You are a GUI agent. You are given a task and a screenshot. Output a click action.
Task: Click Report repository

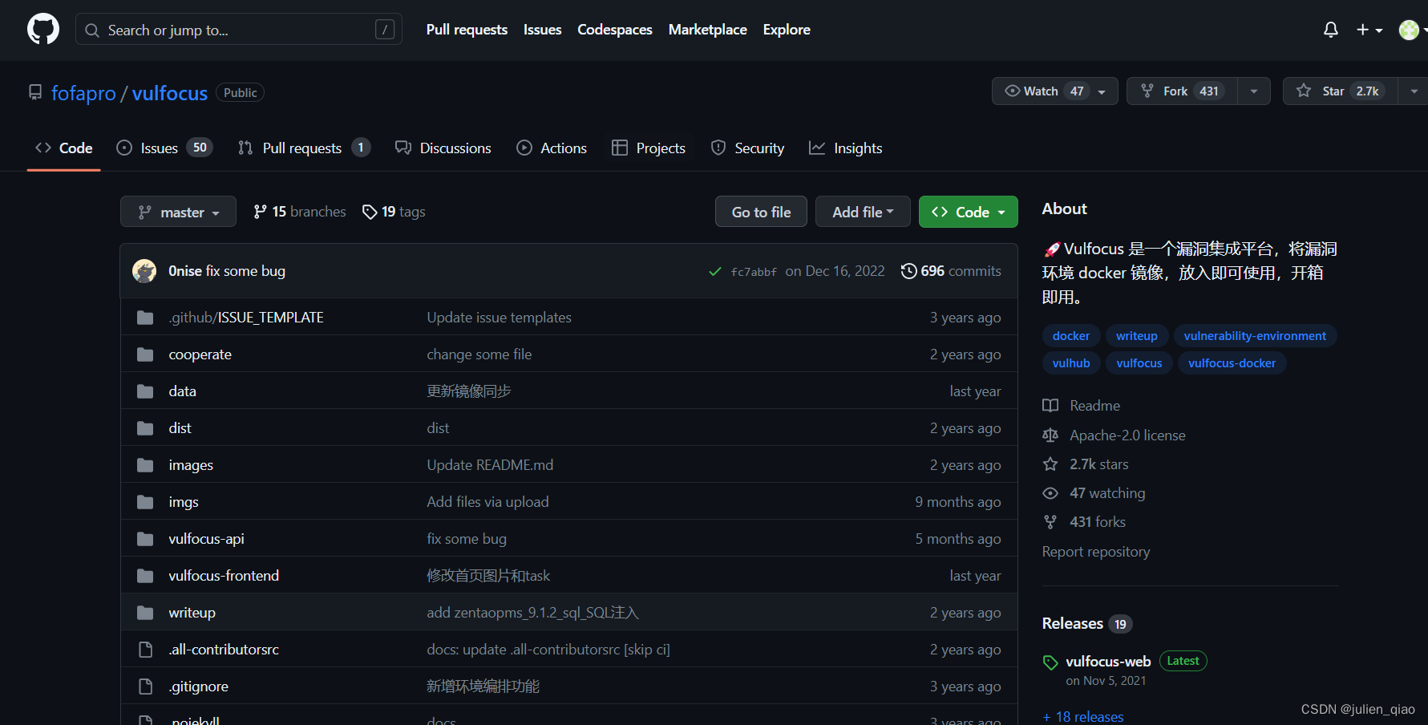tap(1096, 552)
